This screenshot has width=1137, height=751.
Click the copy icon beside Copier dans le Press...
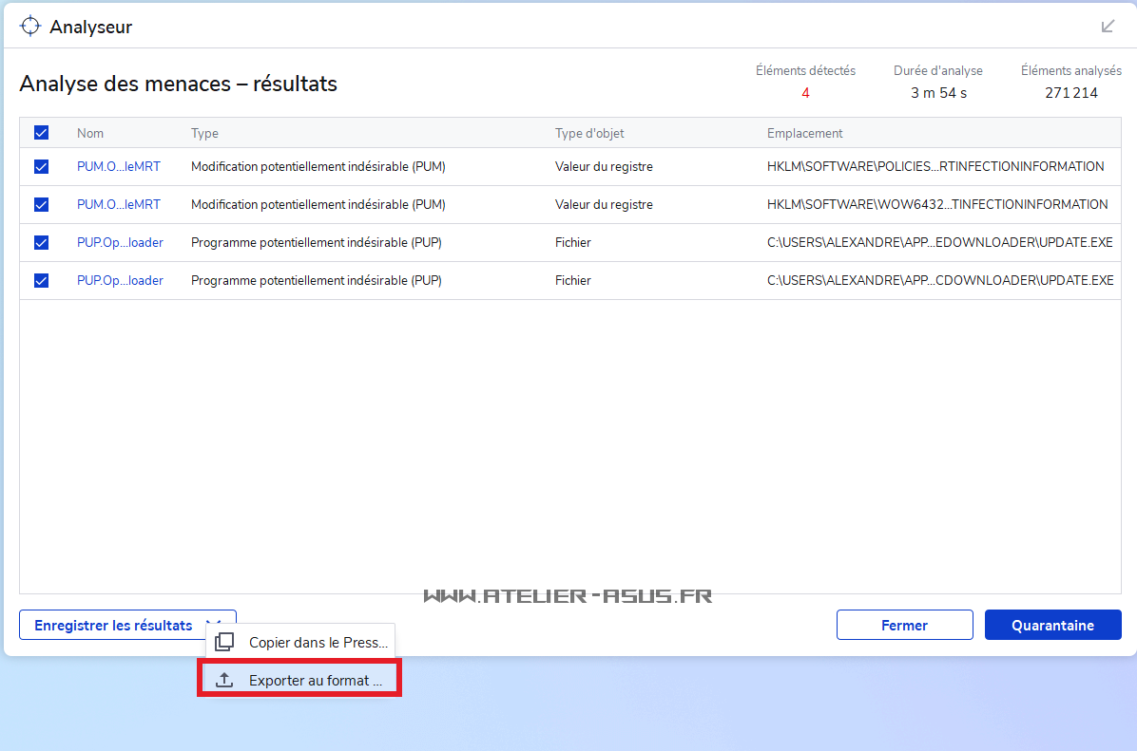tap(224, 642)
